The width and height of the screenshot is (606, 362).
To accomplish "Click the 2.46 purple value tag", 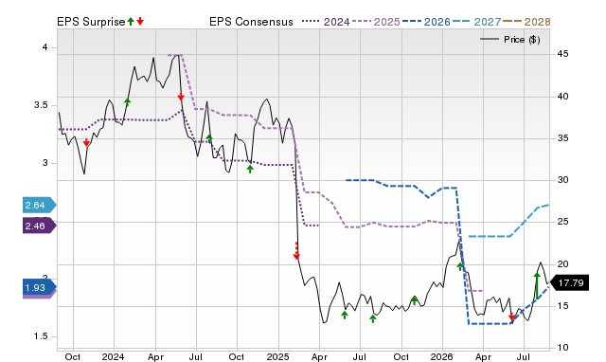I will coord(40,226).
